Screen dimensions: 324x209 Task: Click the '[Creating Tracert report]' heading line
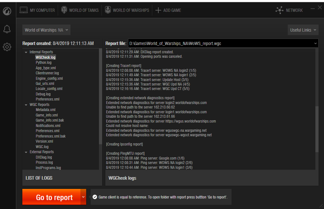(x=124, y=66)
